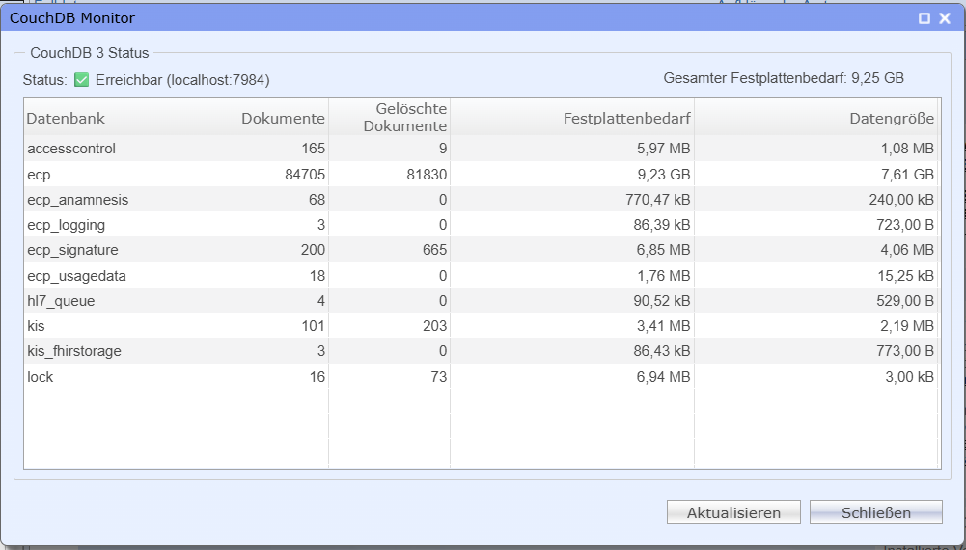Select the ecp_anamnesis row

tap(481, 200)
